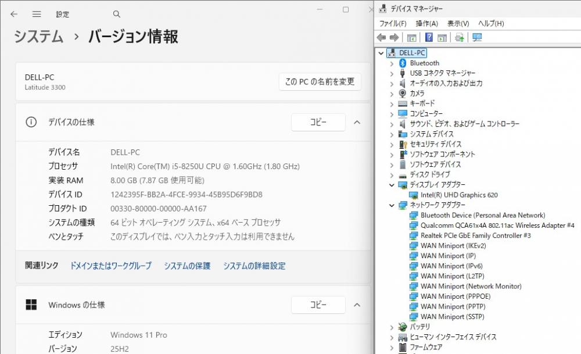Open システムの詳細設定 link

pos(254,266)
